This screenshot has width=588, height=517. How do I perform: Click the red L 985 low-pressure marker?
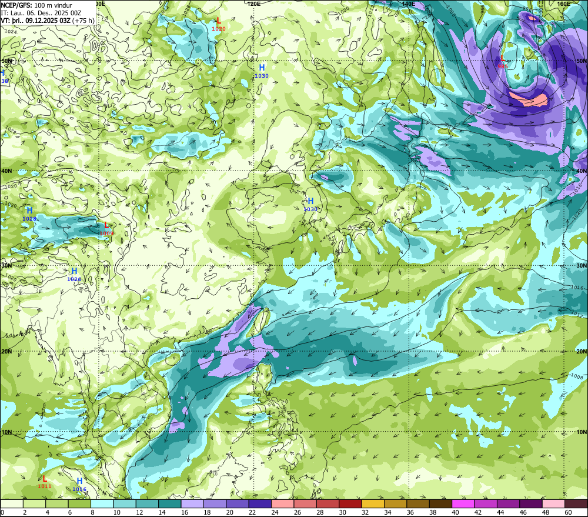click(503, 62)
